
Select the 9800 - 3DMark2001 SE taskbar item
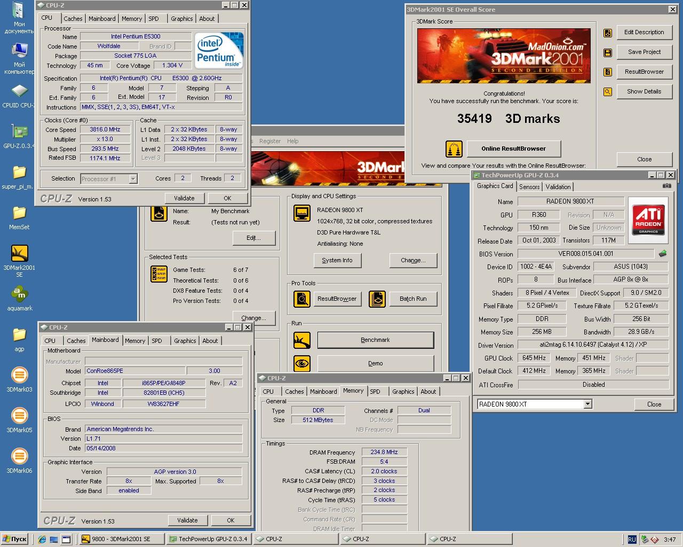(122, 539)
